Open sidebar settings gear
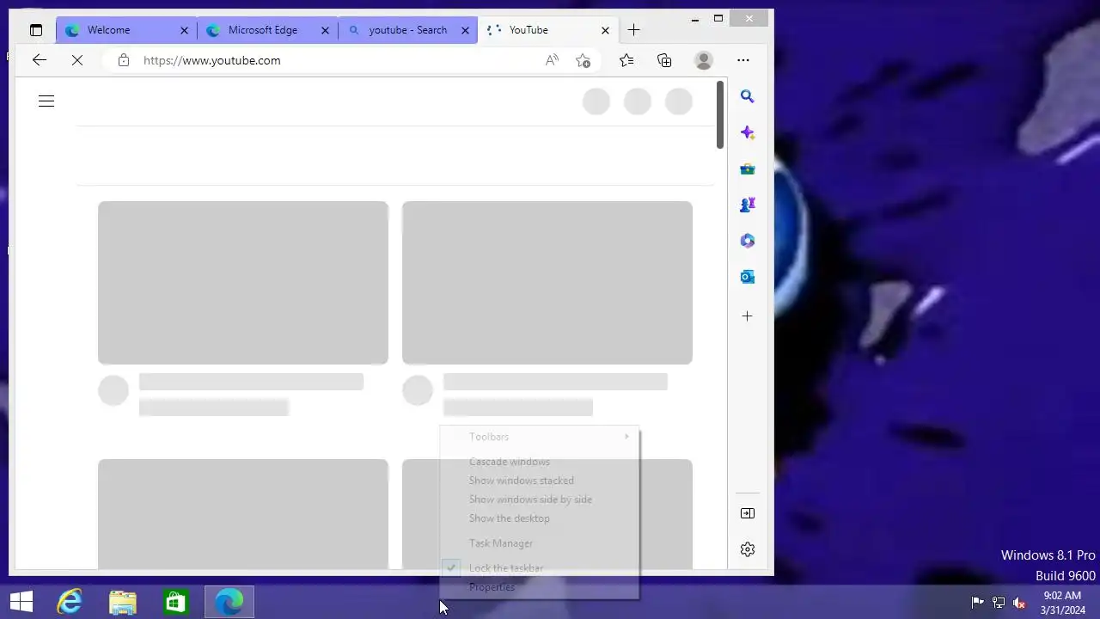 (x=748, y=549)
